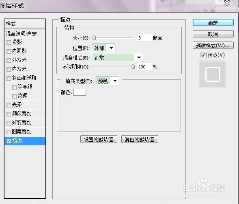239x204 pixels.
Task: Select the 颜色叠加 style label
Action: (22, 114)
